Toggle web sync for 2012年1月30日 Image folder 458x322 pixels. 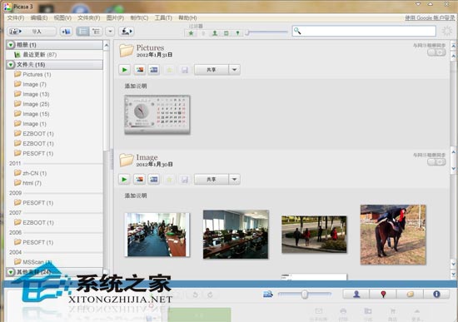click(x=436, y=161)
